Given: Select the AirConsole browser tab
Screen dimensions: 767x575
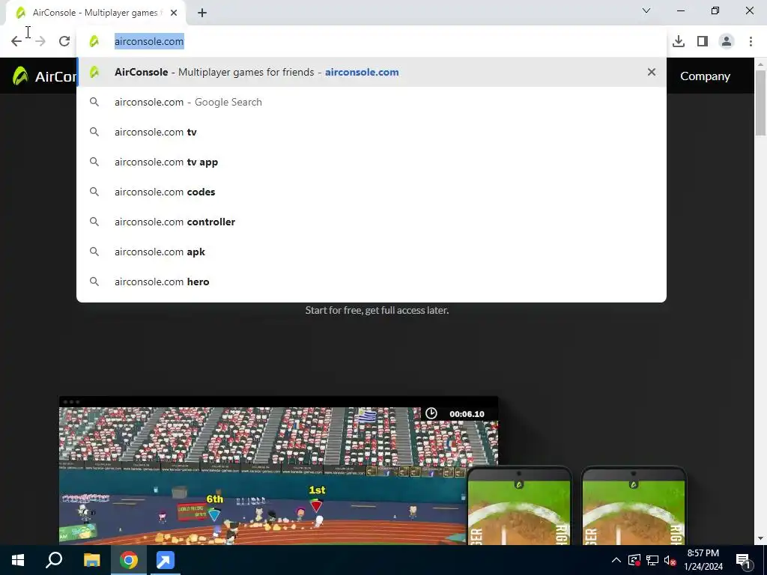Looking at the screenshot, I should coord(96,13).
